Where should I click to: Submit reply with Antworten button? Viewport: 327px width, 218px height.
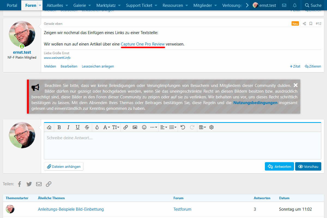[279, 166]
